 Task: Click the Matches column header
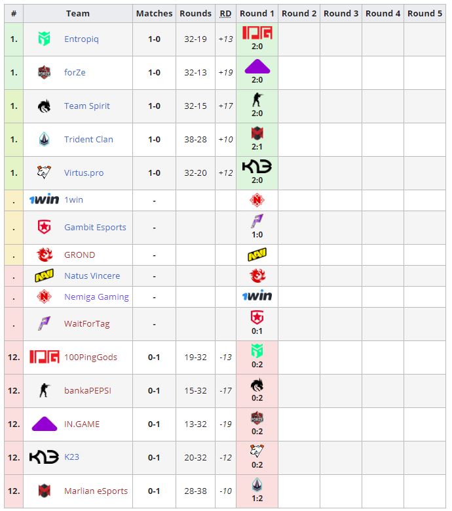click(x=154, y=13)
